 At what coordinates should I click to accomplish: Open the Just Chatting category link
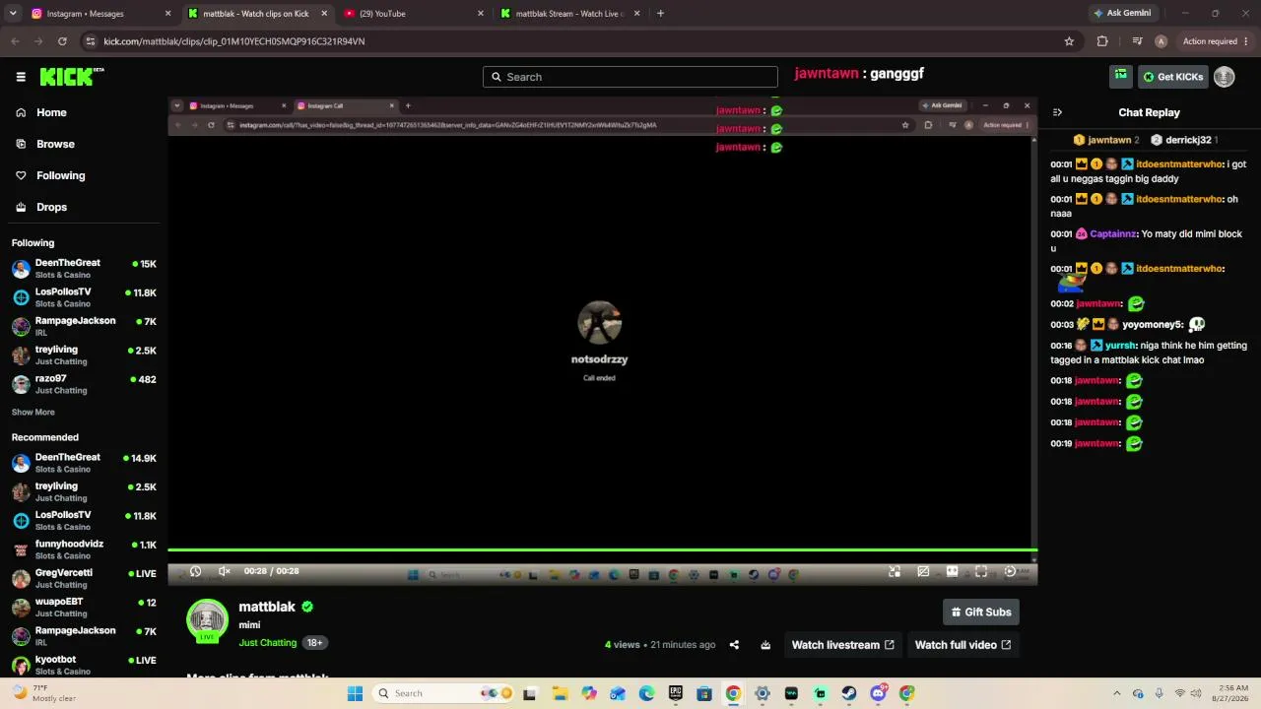267,643
